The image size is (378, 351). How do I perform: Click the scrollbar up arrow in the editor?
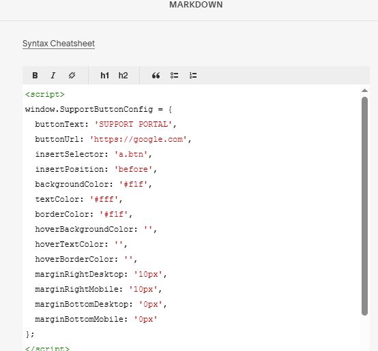[x=365, y=91]
